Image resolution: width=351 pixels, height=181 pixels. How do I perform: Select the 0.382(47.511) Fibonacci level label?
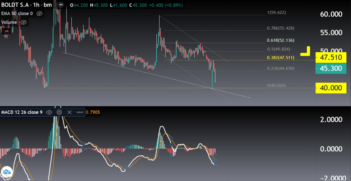coord(281,57)
